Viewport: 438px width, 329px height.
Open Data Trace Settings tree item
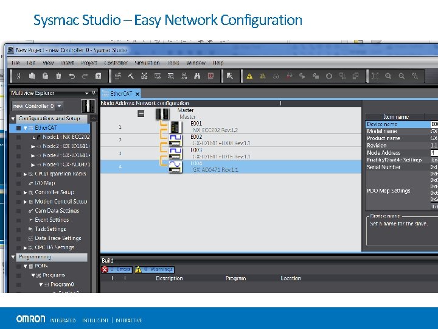coord(58,238)
